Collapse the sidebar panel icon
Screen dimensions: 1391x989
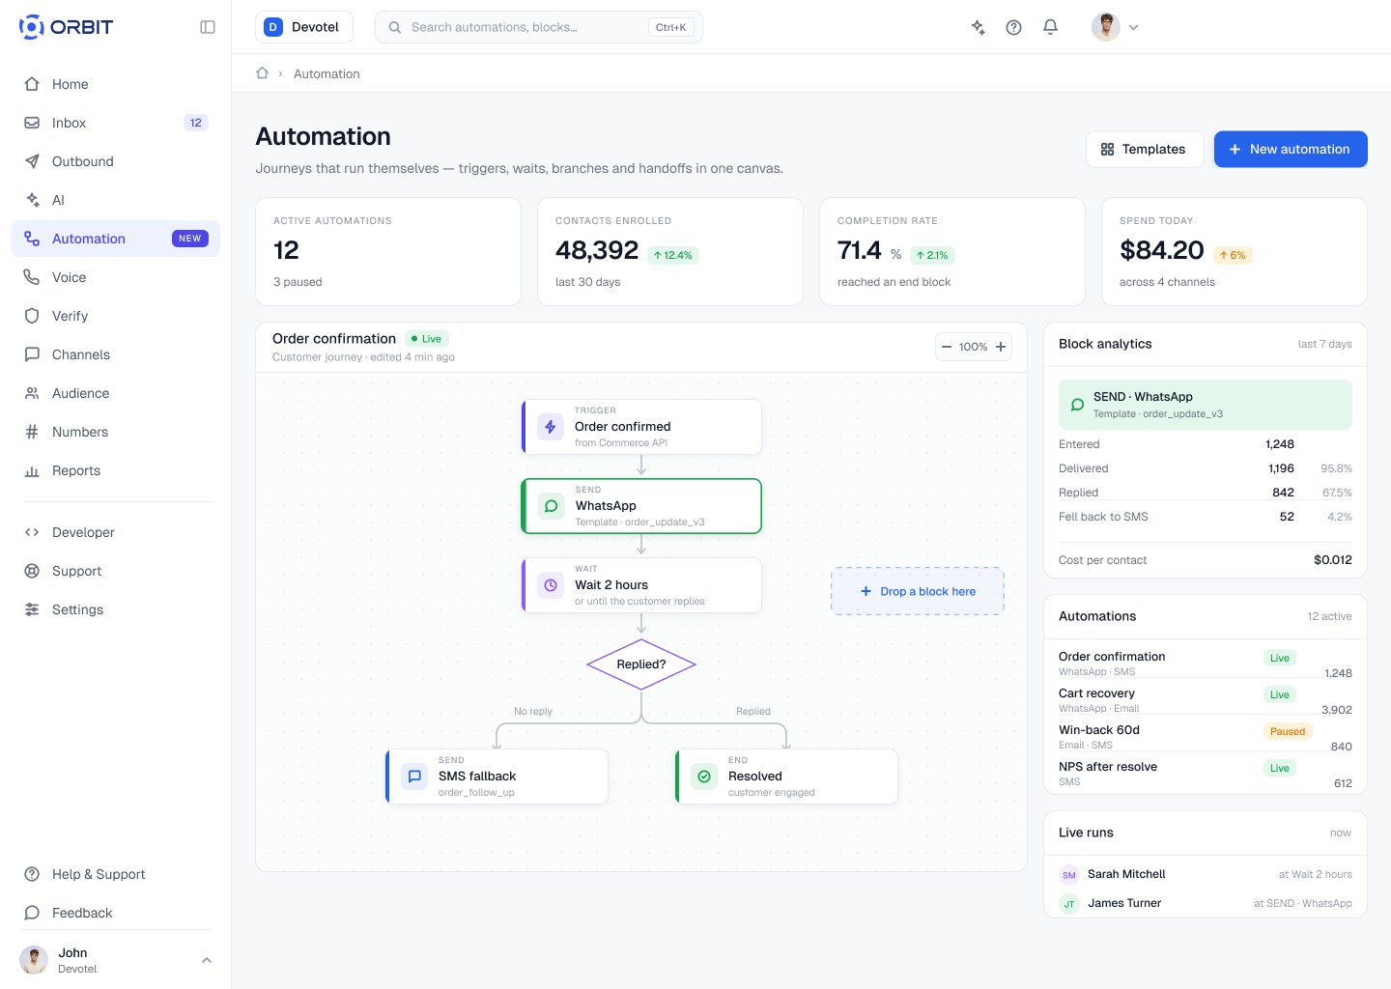pyautogui.click(x=208, y=27)
